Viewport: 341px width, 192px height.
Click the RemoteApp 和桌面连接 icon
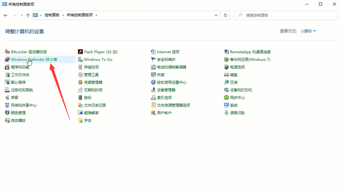coord(226,52)
